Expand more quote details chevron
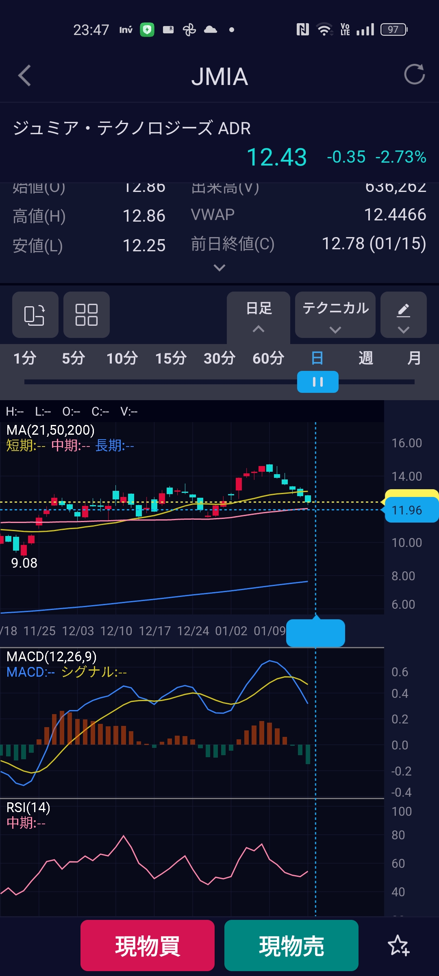The width and height of the screenshot is (439, 976). point(219,268)
